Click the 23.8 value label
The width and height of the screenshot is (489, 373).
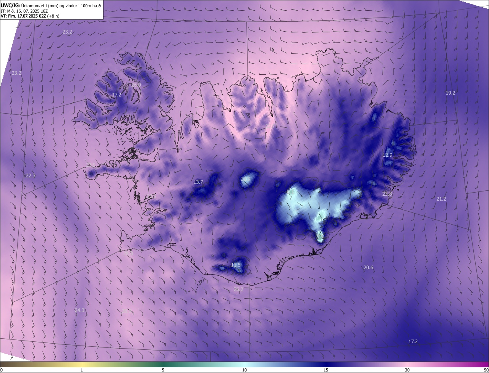point(387,194)
